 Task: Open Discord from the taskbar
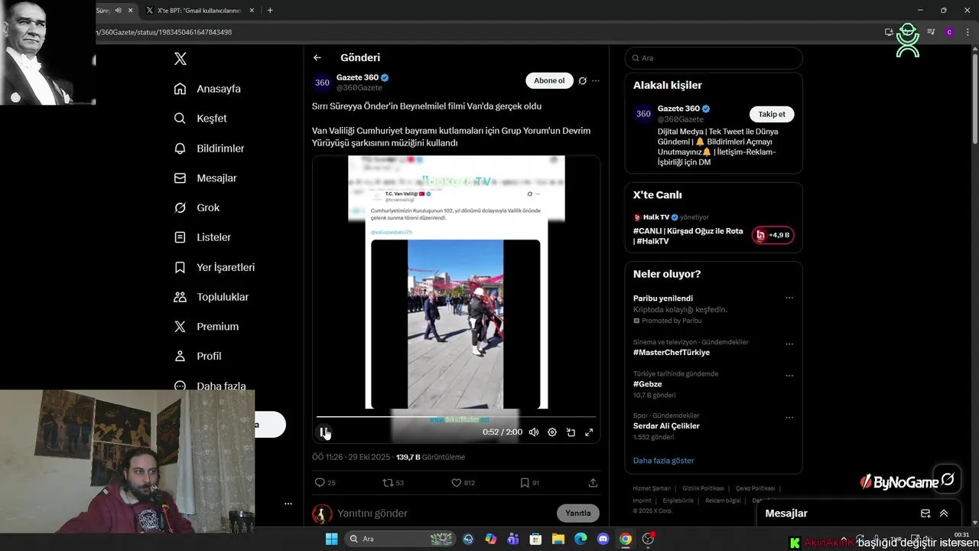click(603, 539)
